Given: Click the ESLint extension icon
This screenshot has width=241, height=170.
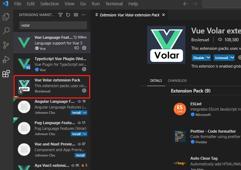Looking at the screenshot, I should (x=180, y=109).
